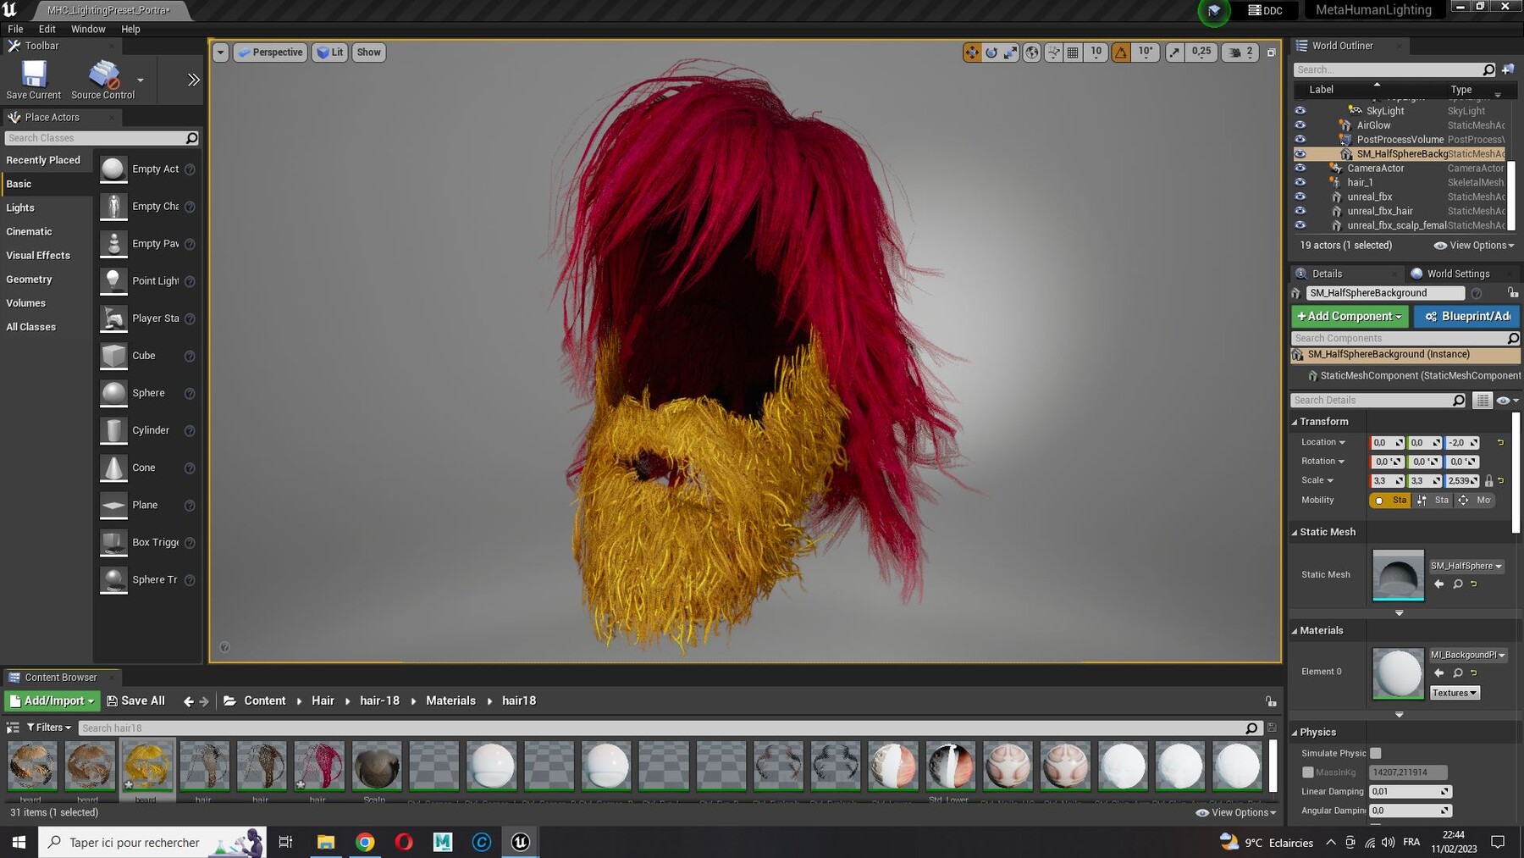This screenshot has height=858, width=1524.
Task: Open the viewport Show menu
Action: pos(368,53)
